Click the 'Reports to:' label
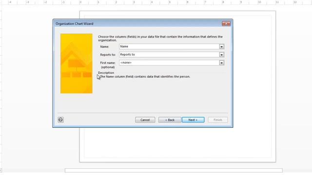 tap(108, 55)
